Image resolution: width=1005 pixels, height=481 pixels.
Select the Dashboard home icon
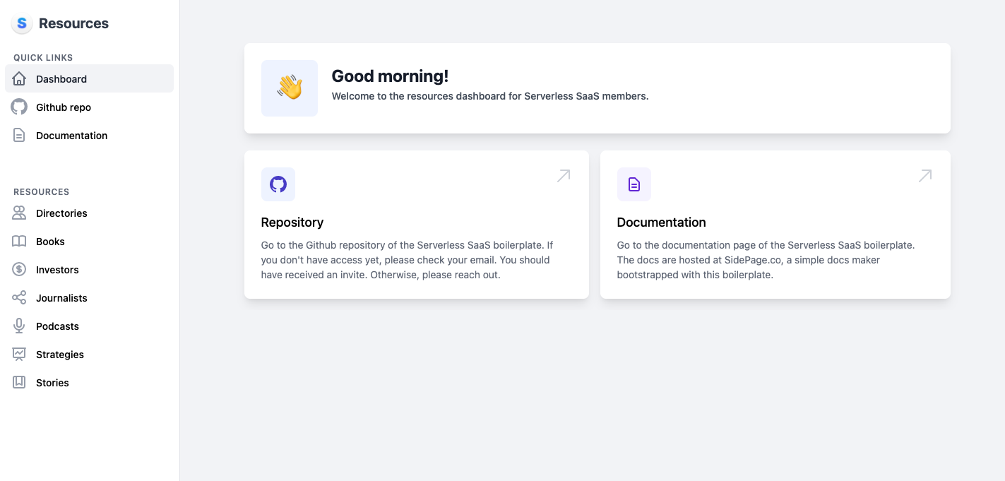click(19, 78)
